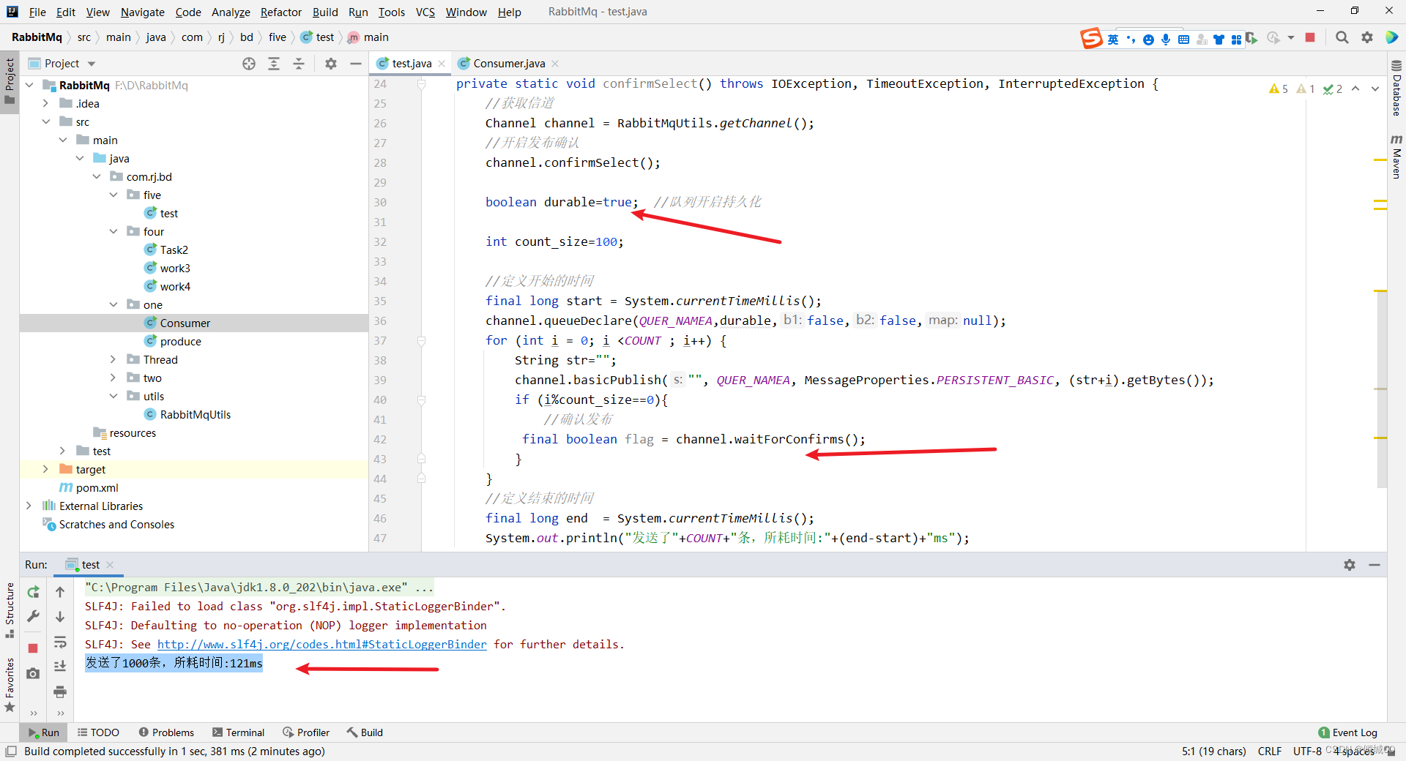Close the test.java tab
The height and width of the screenshot is (761, 1406).
(x=442, y=64)
